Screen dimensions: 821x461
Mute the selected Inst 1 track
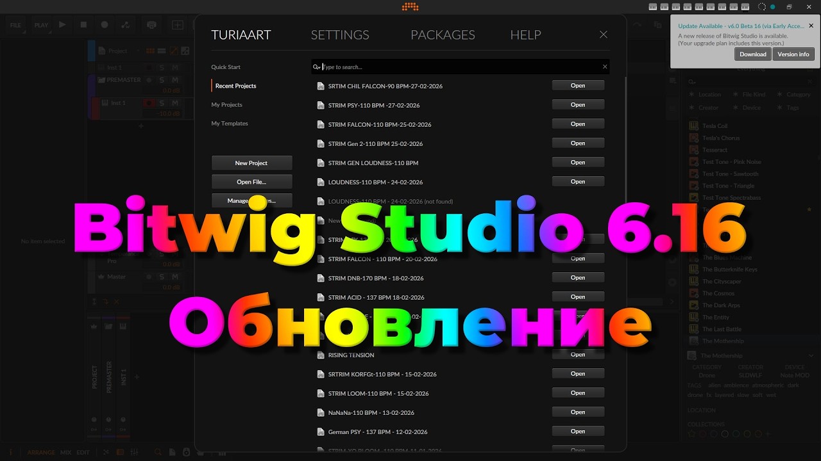174,103
